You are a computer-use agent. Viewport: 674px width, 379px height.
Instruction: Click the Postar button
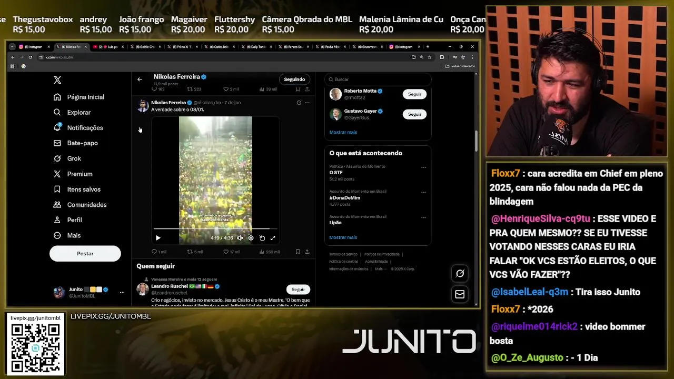[x=85, y=253]
